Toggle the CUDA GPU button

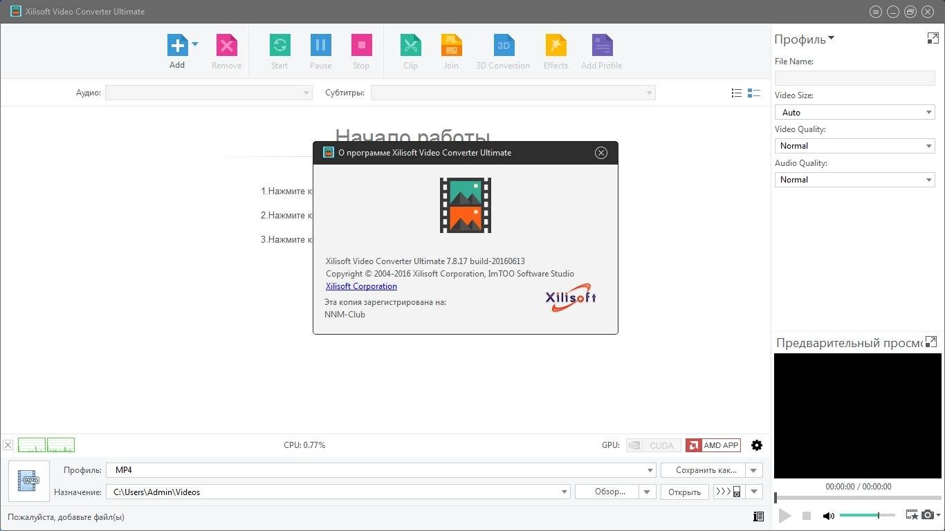(x=654, y=445)
